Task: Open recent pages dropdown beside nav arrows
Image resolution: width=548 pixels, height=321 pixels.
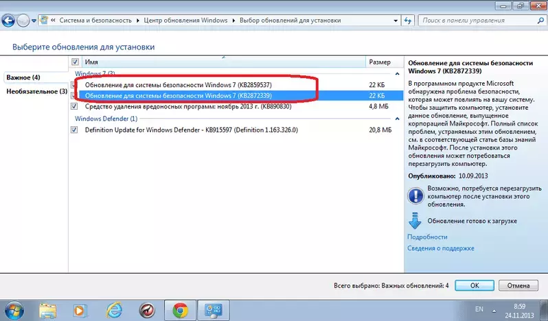Action: pos(34,21)
